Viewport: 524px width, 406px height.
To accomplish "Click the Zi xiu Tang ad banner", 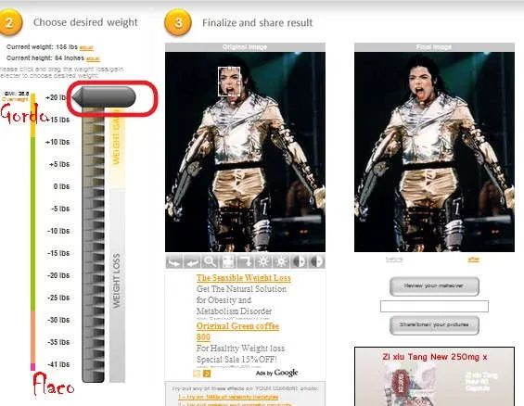I will click(434, 376).
